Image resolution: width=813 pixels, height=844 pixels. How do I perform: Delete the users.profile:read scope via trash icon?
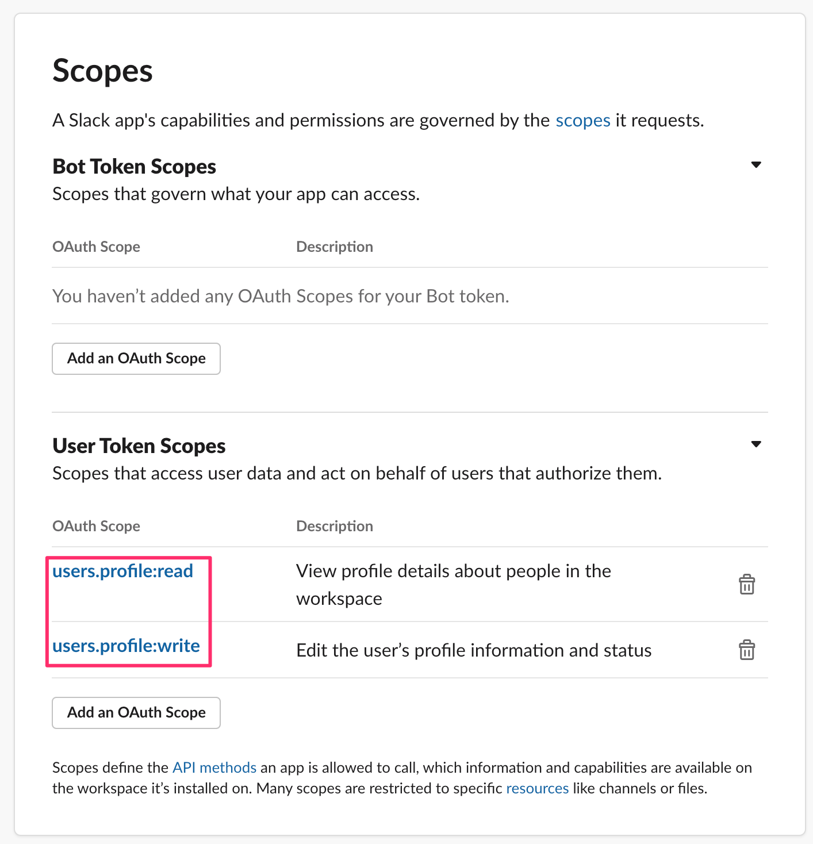click(x=747, y=585)
